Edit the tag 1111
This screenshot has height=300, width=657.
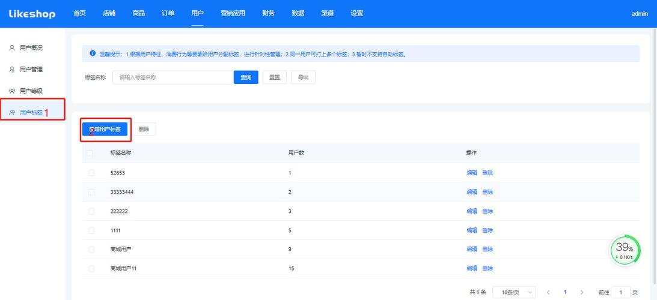tap(472, 230)
